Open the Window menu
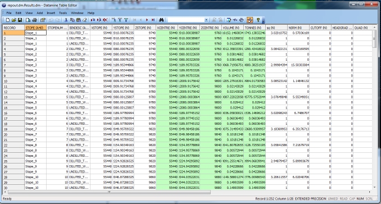This screenshot has width=381, height=204. pyautogui.click(x=78, y=13)
